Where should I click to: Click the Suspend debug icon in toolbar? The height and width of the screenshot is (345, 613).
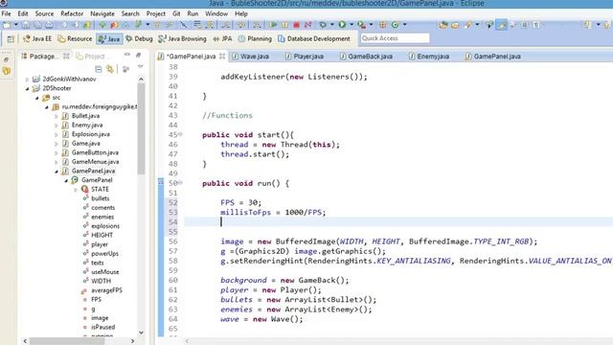284,25
